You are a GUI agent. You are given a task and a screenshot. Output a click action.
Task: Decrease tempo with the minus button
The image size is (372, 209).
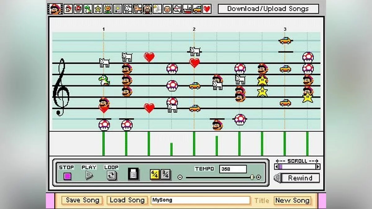[180, 177]
